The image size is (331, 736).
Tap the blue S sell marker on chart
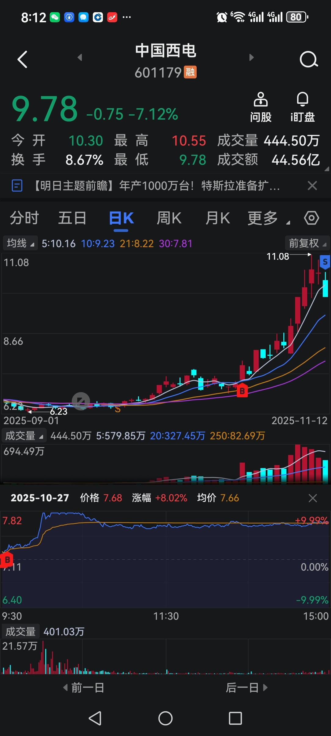[x=325, y=262]
